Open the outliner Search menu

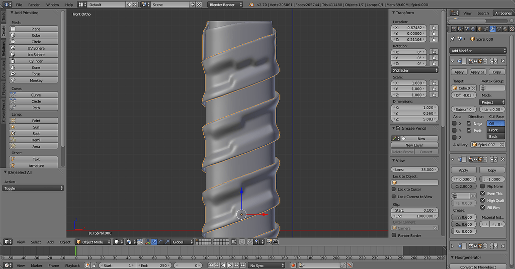point(483,13)
